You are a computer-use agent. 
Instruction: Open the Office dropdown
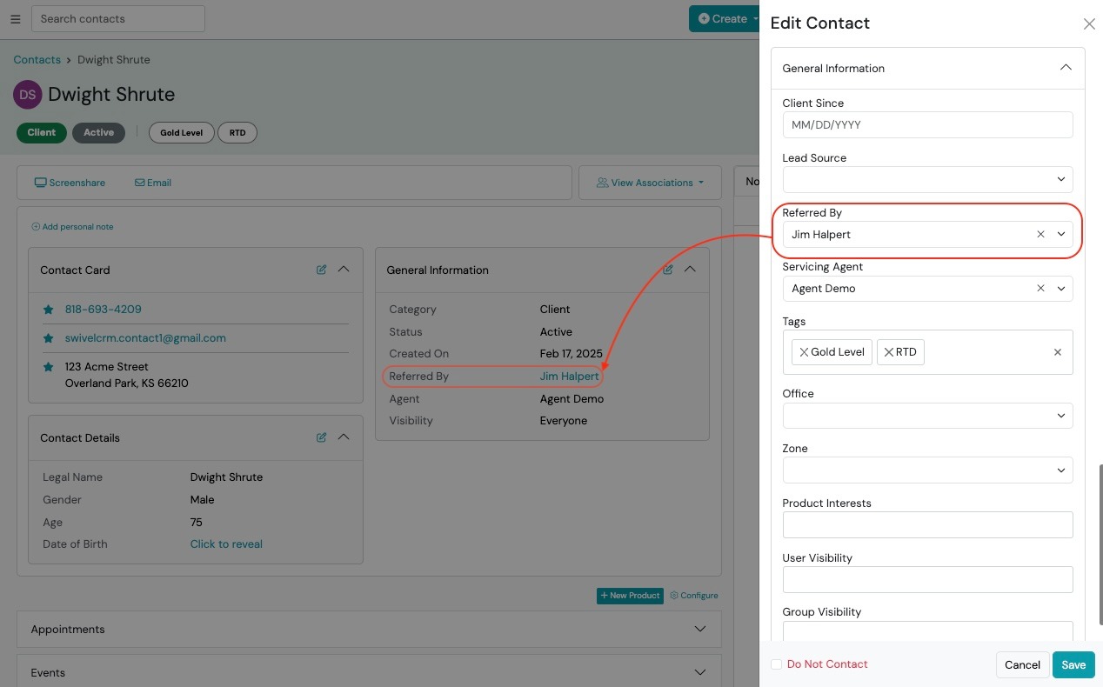click(927, 416)
